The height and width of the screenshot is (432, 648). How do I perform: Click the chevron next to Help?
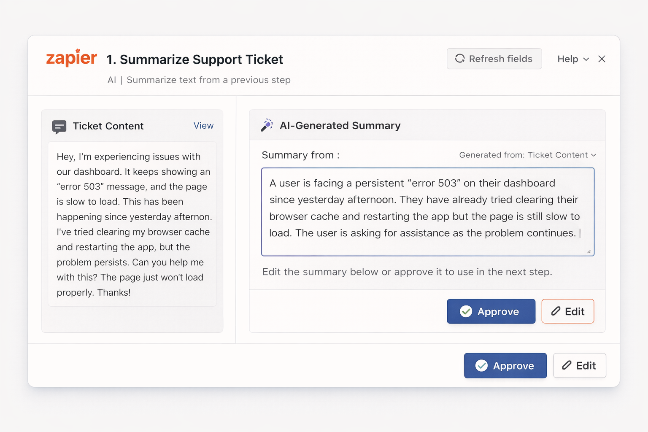(x=586, y=59)
